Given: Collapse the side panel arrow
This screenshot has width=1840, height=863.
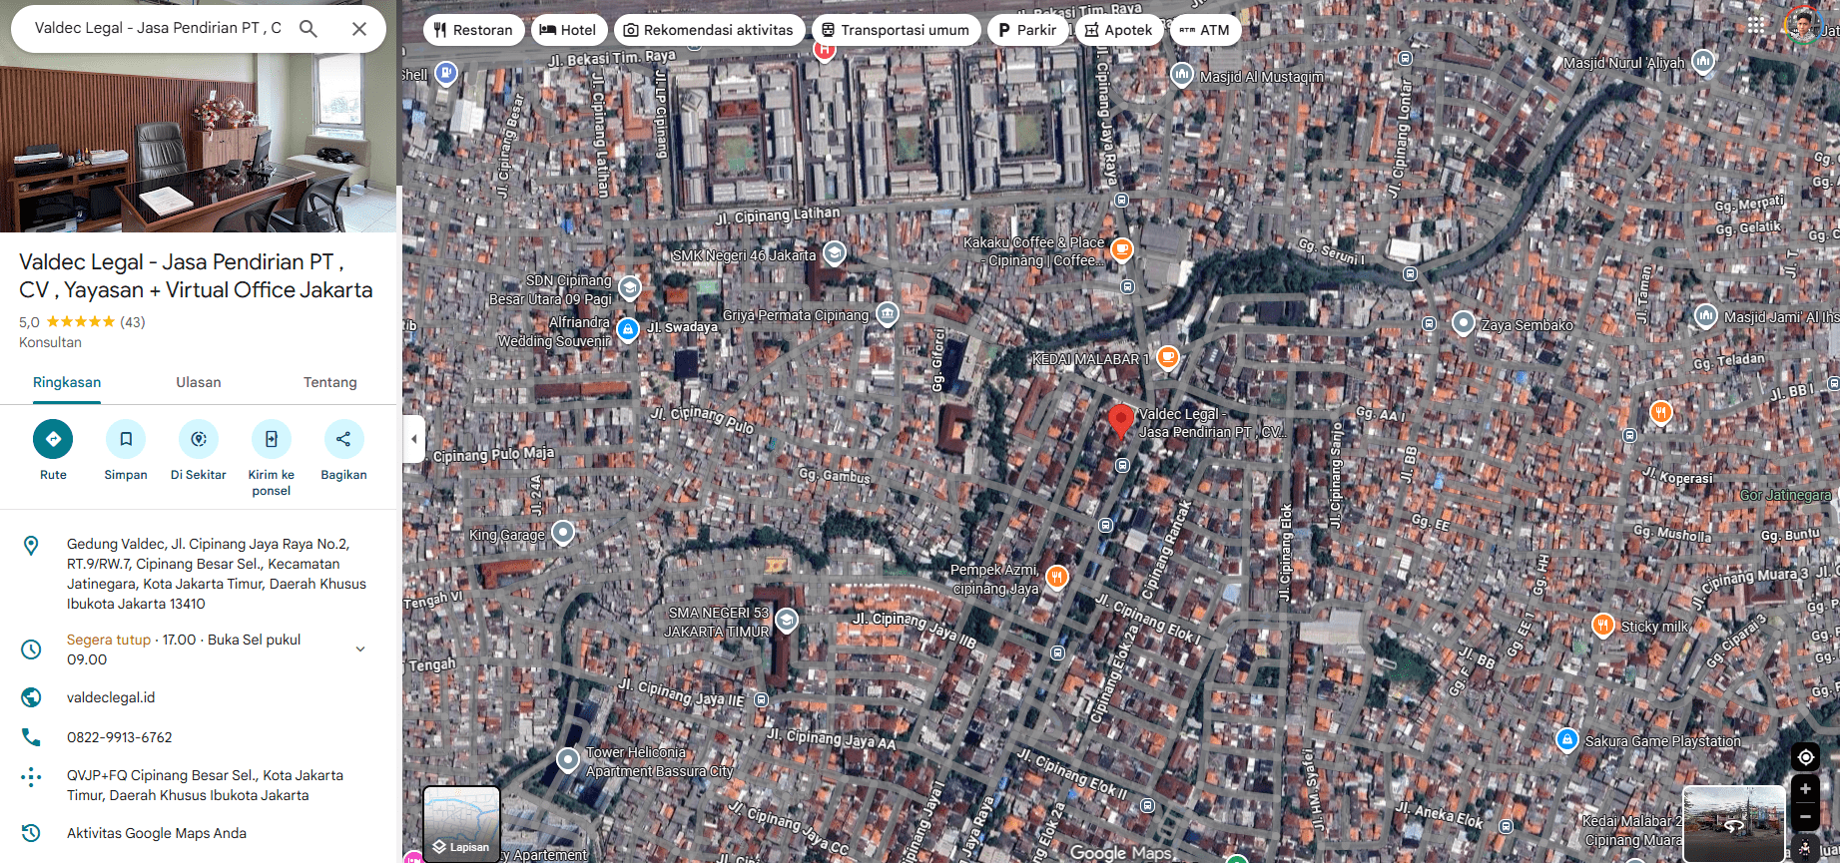Looking at the screenshot, I should pyautogui.click(x=413, y=439).
